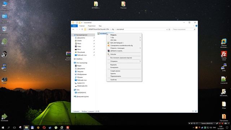Open OneDrive in navigation pane
The height and width of the screenshot is (130, 231).
[x=79, y=59]
